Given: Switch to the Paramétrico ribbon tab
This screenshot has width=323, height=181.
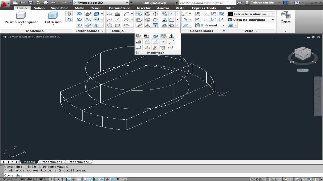Looking at the screenshot, I should (x=120, y=8).
